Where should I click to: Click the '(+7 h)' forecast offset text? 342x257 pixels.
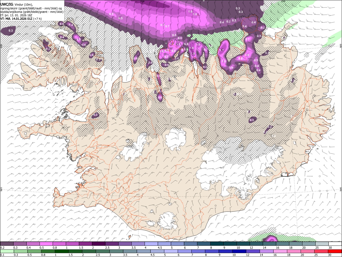pos(38,19)
